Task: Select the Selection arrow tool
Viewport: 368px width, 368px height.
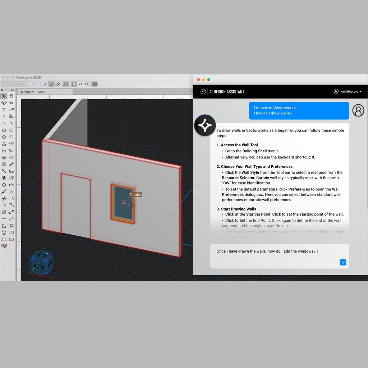Action: 4,96
